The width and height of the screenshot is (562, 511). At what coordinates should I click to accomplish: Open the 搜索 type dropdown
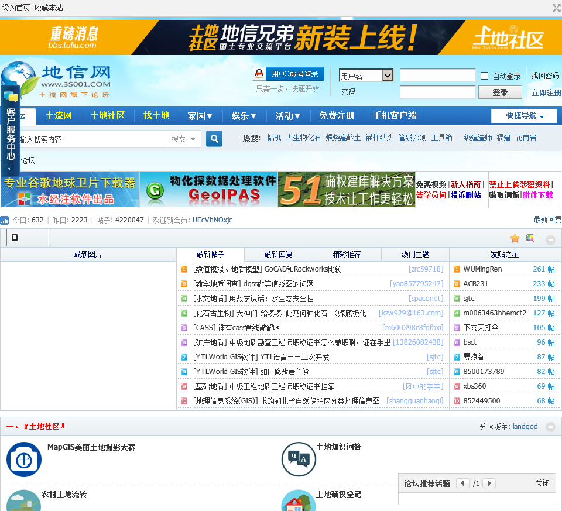(183, 139)
